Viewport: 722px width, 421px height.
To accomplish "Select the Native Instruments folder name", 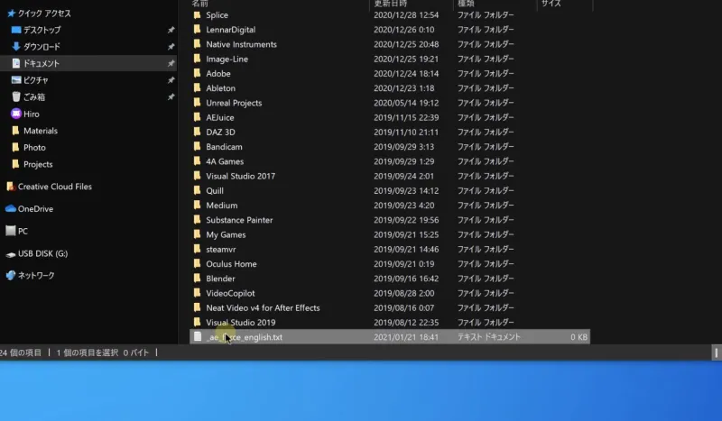I will (x=241, y=44).
